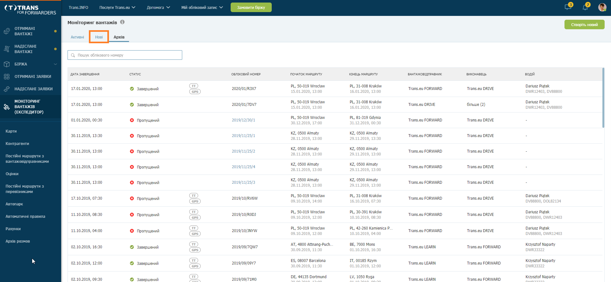Click red missed status icon for 2019/11/25/4
The width and height of the screenshot is (611, 282).
click(132, 167)
